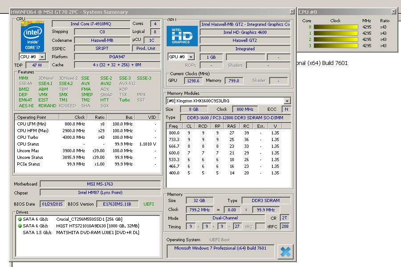Click the SSPEC SR1PT field
Screen dimensions: 401x267
pyautogui.click(x=102, y=49)
